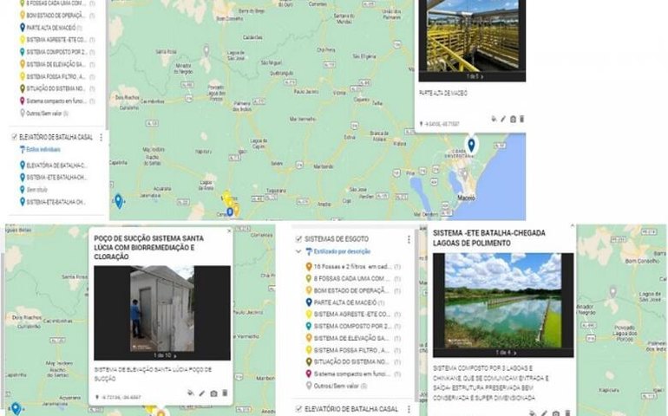The height and width of the screenshot is (416, 668).
Task: Go to next photo in SISTEMA-ETE BATALHA card
Action: [x=515, y=353]
